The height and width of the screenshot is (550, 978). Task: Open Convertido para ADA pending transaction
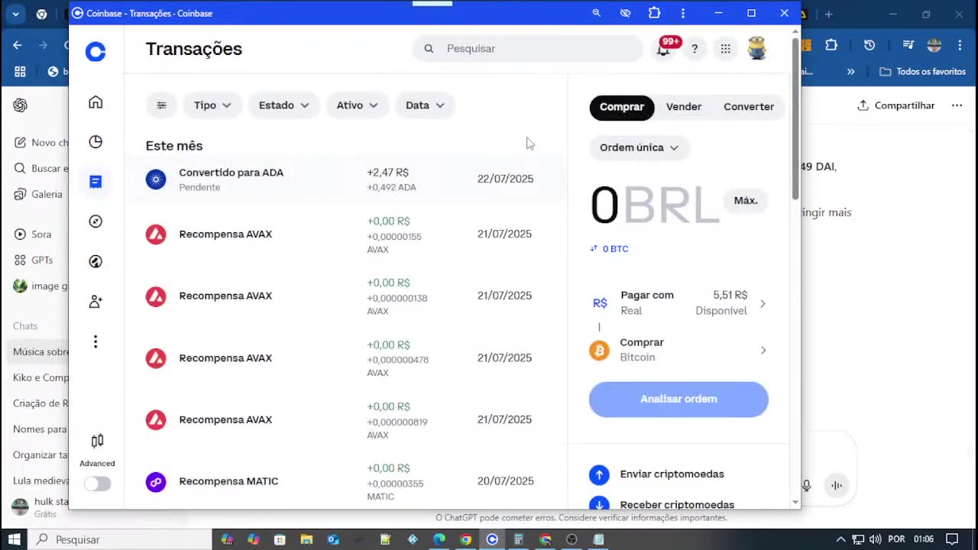(346, 180)
